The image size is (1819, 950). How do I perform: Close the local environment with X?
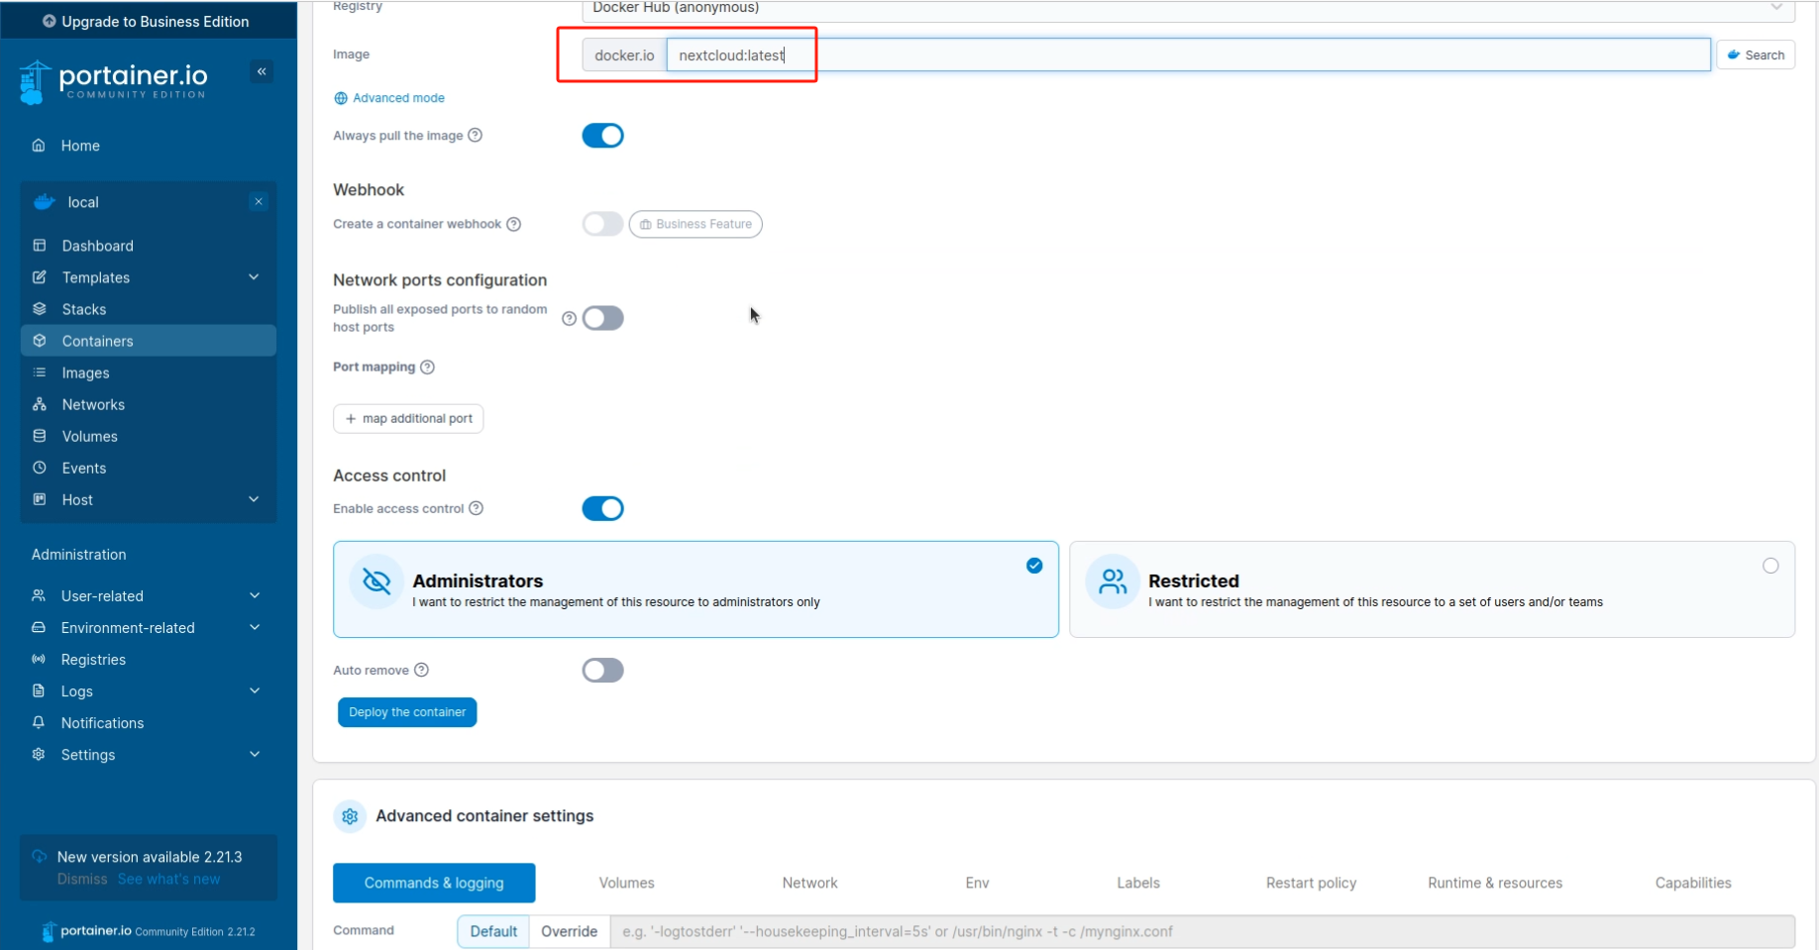259,202
